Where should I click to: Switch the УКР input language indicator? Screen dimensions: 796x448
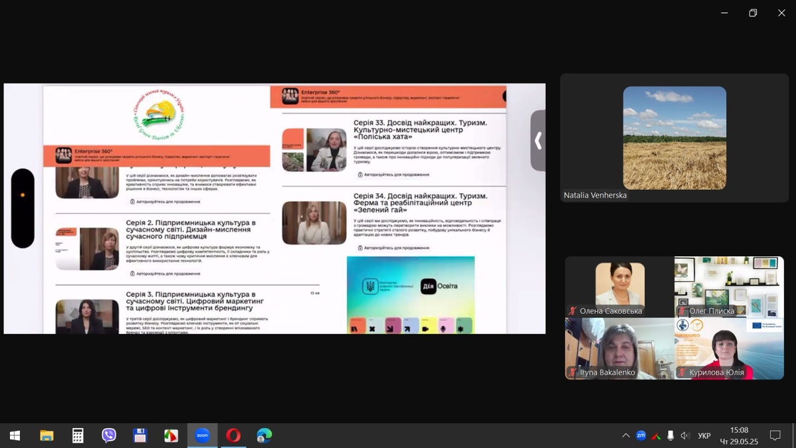(x=704, y=436)
